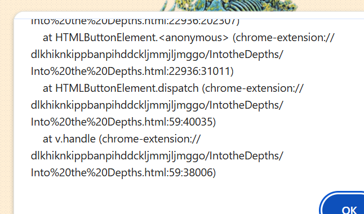Click the extension ID line above 59:40035
This screenshot has height=214, width=364.
157,105
